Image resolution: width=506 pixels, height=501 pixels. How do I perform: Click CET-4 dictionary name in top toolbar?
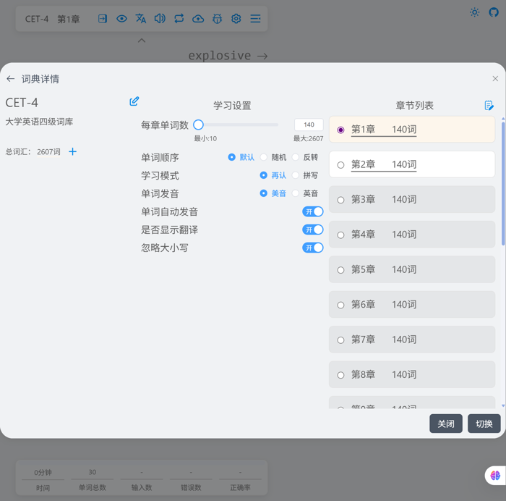pyautogui.click(x=37, y=19)
